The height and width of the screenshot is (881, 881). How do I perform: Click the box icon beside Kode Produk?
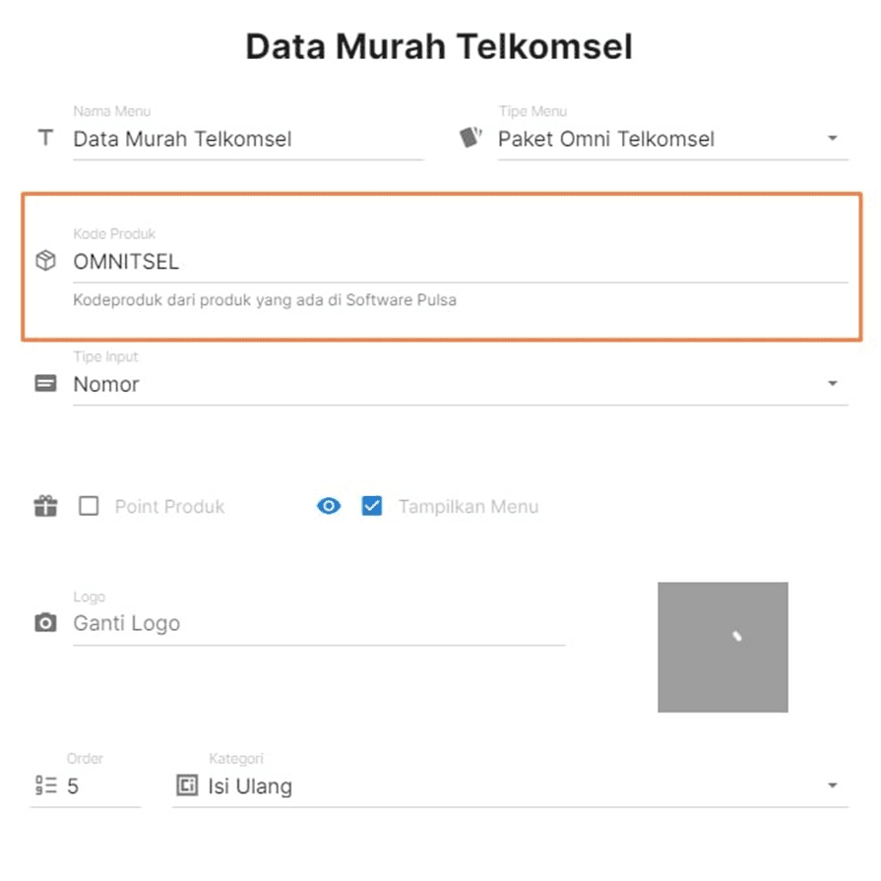[x=45, y=261]
